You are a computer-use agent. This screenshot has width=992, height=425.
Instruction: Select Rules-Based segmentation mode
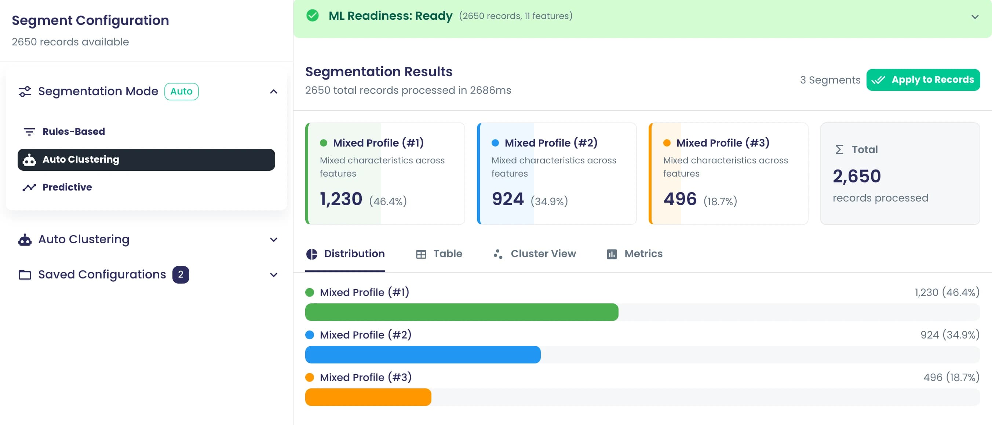[146, 132]
